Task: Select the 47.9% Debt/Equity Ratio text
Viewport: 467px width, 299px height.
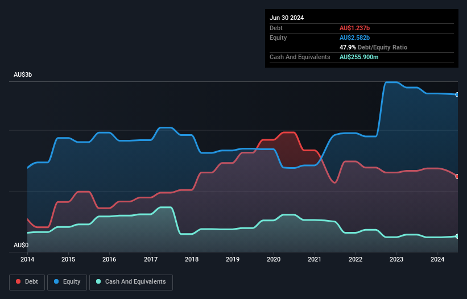Action: pyautogui.click(x=373, y=47)
